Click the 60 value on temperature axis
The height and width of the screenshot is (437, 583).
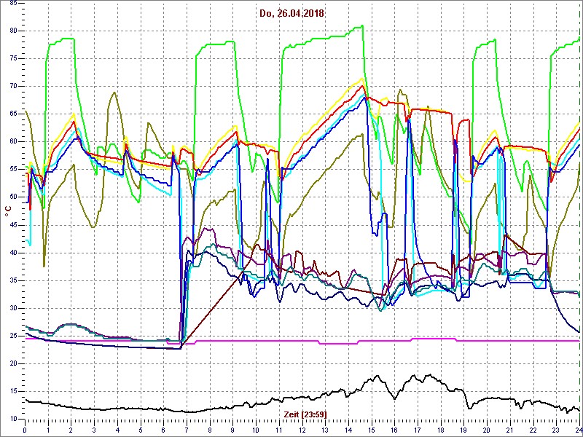[12, 141]
